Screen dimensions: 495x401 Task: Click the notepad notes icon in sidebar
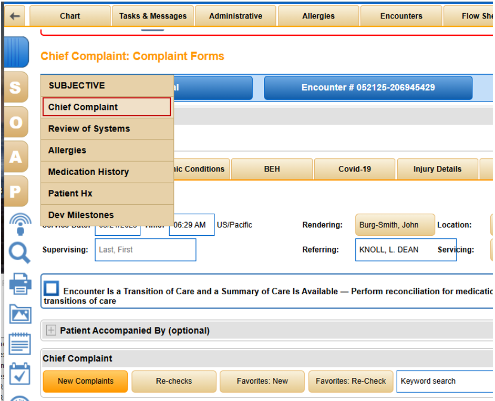[20, 344]
